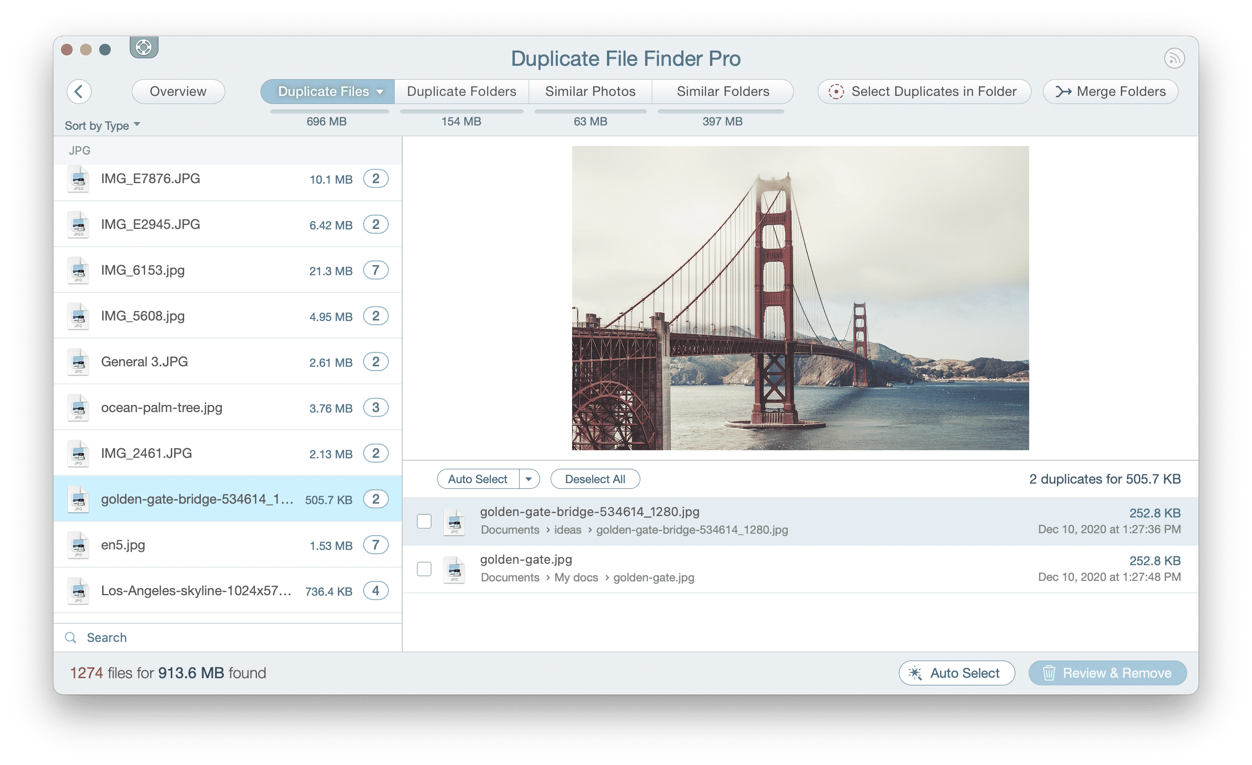Click the Overview icon button
The width and height of the screenshot is (1252, 765).
(x=178, y=90)
